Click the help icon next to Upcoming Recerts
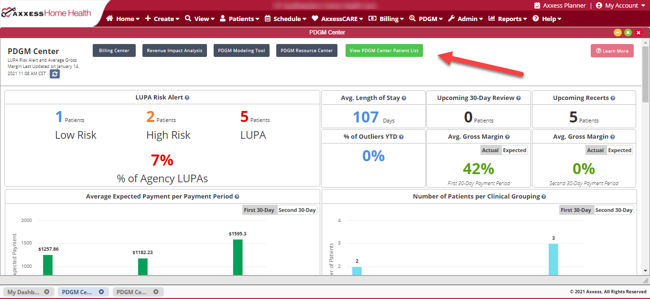Image resolution: width=650 pixels, height=299 pixels. point(613,98)
